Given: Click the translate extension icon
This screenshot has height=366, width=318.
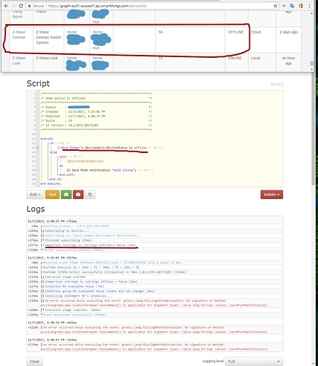Looking at the screenshot, I should 292,6.
